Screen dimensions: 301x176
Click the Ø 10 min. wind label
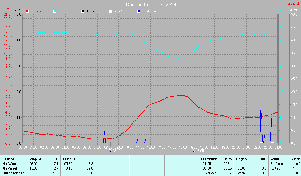[x=277, y=164]
